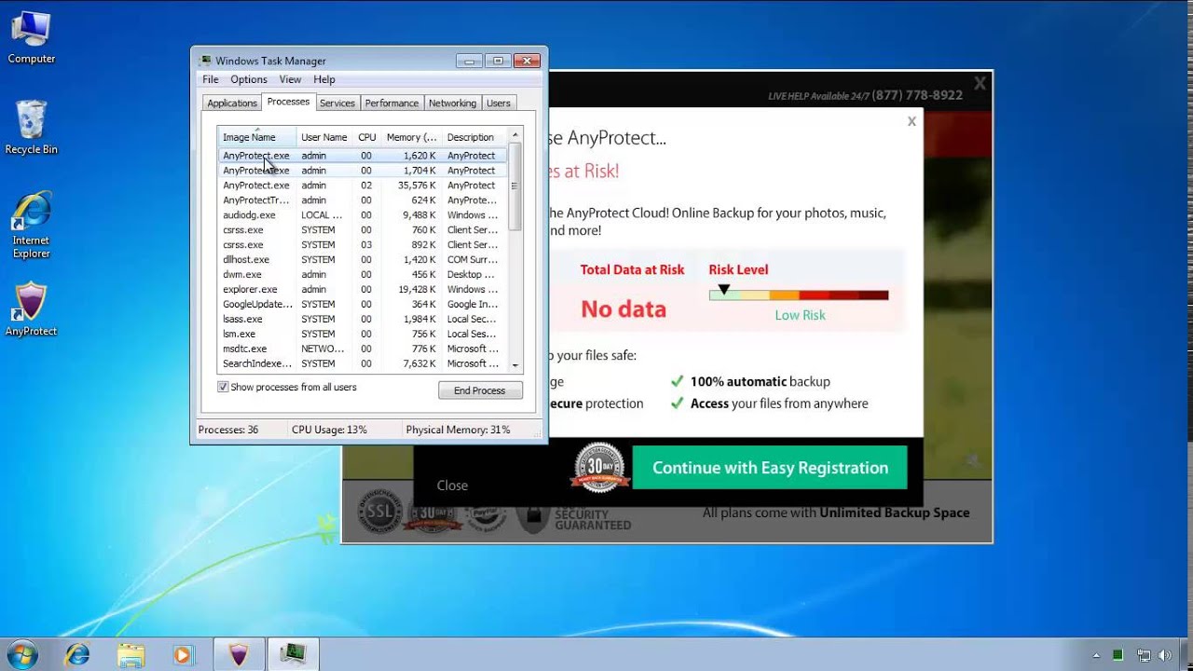This screenshot has height=671, width=1193.
Task: Open Windows Media Player in taskbar
Action: [183, 655]
